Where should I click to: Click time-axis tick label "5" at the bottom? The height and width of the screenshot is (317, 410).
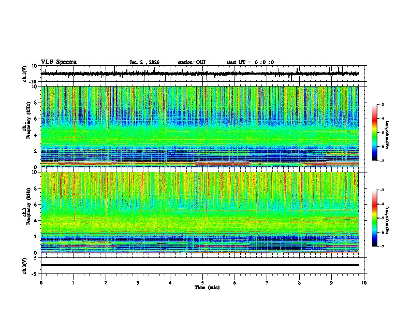coord(202,283)
